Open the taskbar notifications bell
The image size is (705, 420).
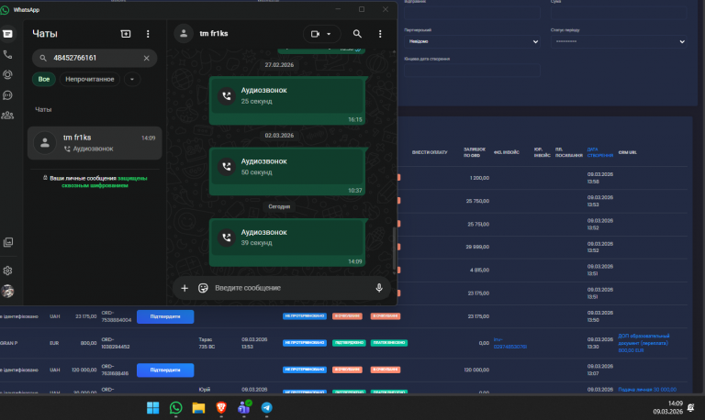(691, 407)
